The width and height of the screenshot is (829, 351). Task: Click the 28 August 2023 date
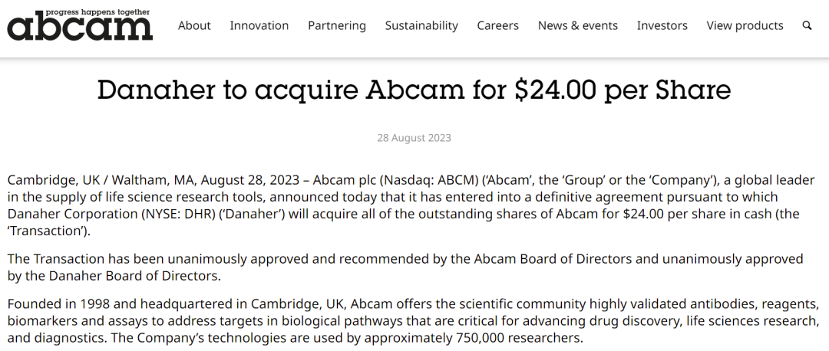[414, 139]
